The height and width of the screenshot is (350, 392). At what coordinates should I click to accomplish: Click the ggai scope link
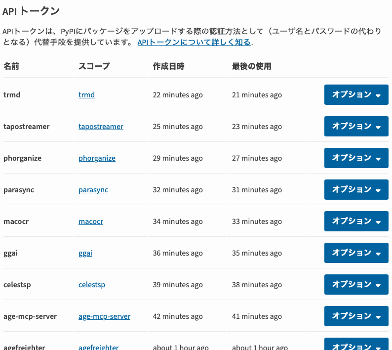click(85, 253)
